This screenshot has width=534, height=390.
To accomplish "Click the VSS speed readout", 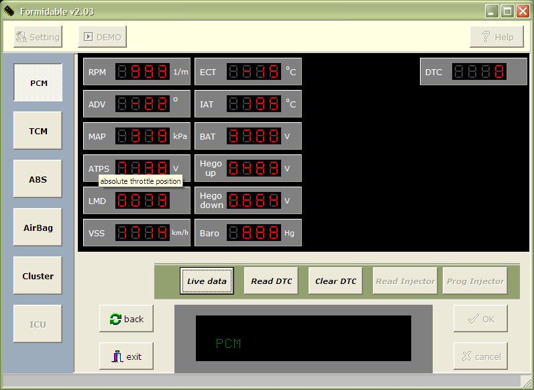I will [142, 233].
